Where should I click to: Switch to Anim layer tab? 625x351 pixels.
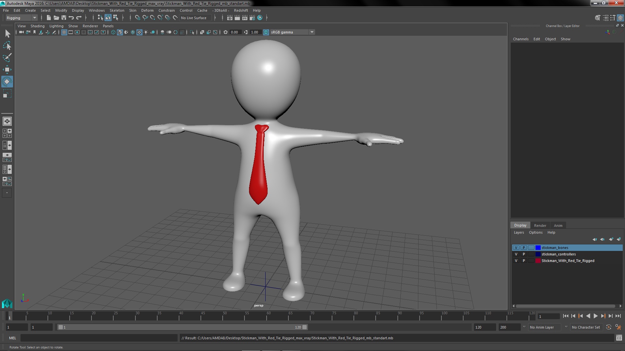[558, 226]
